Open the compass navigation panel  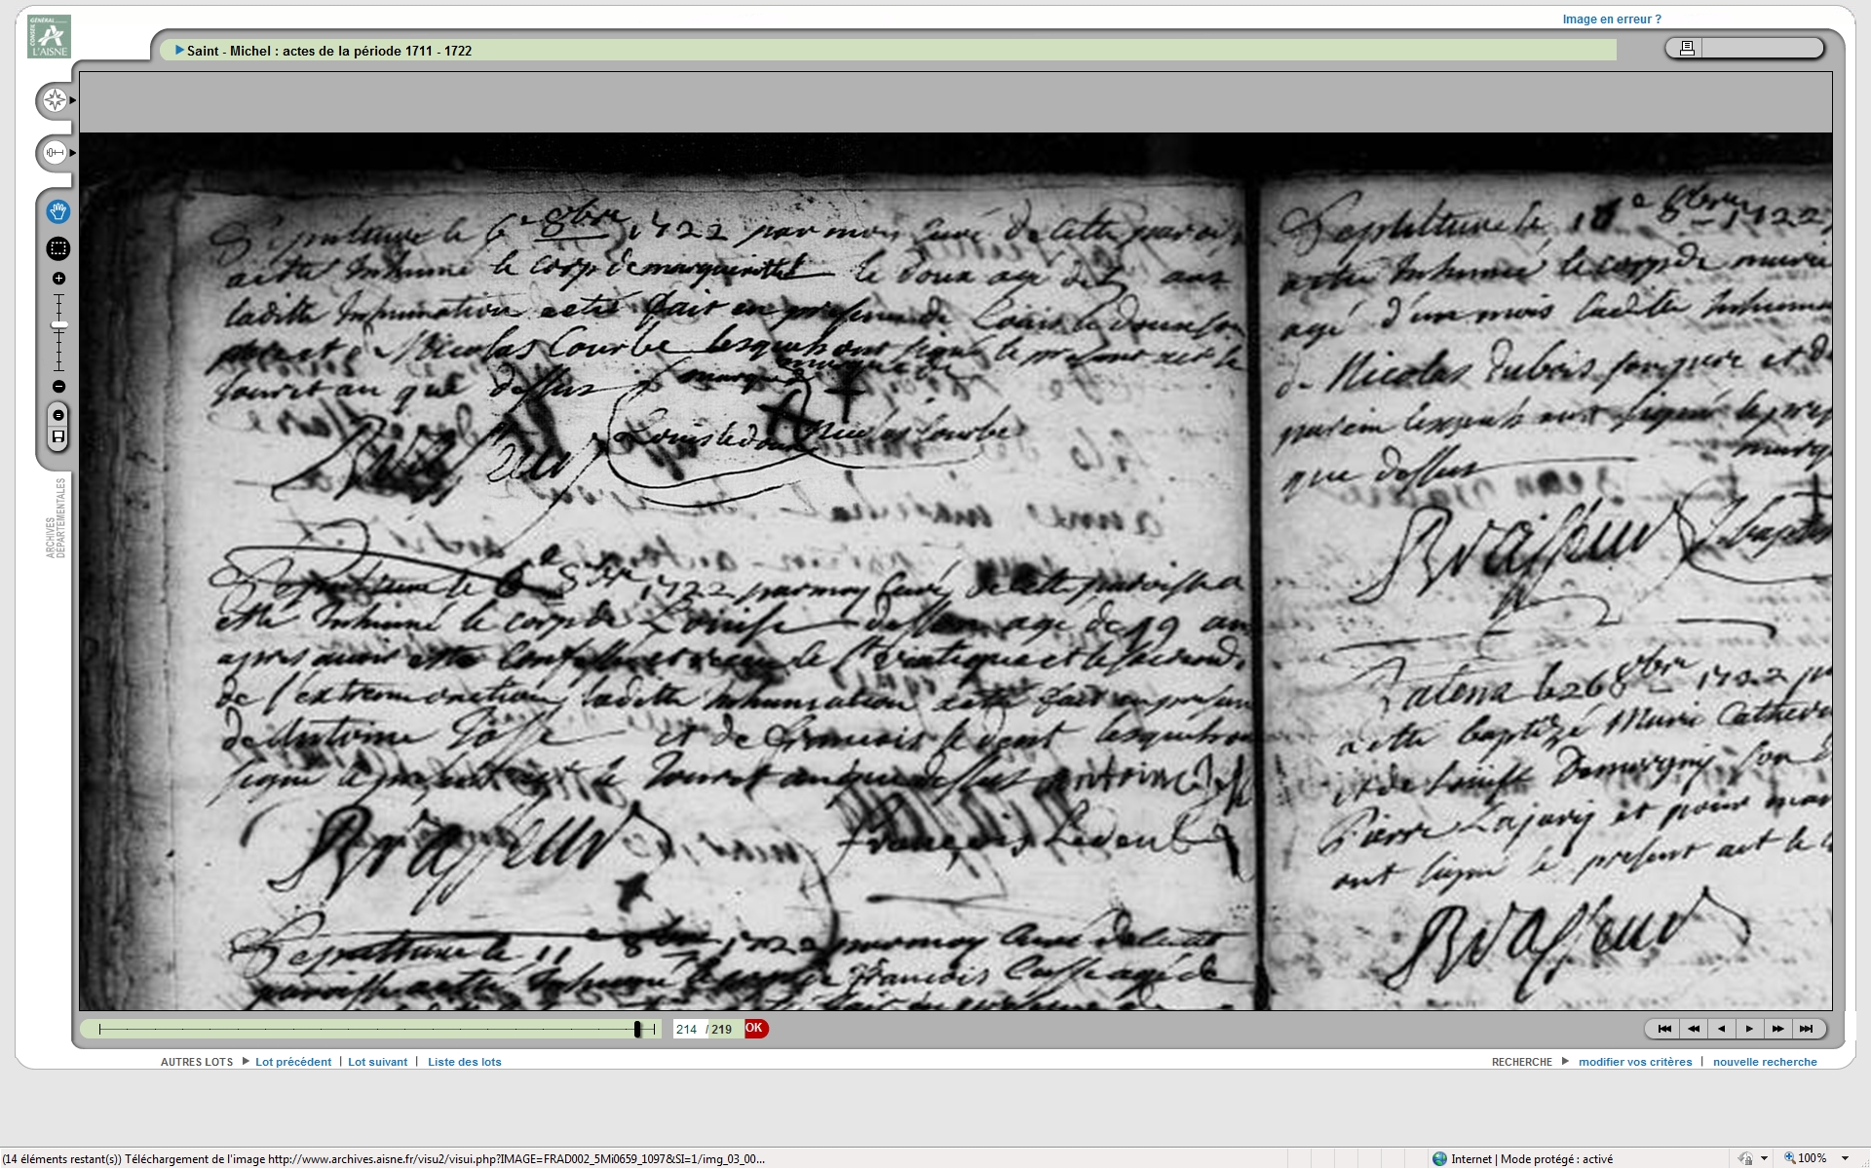[x=55, y=100]
